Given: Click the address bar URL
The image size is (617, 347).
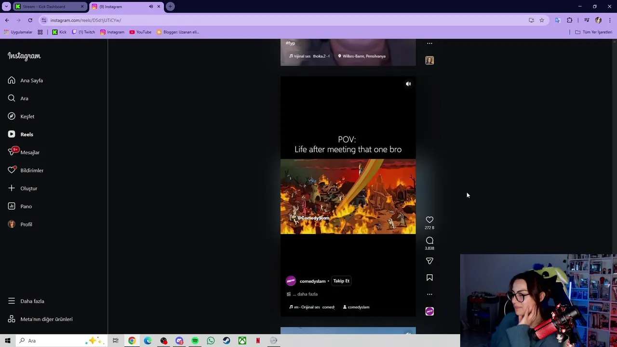Looking at the screenshot, I should click(x=86, y=20).
